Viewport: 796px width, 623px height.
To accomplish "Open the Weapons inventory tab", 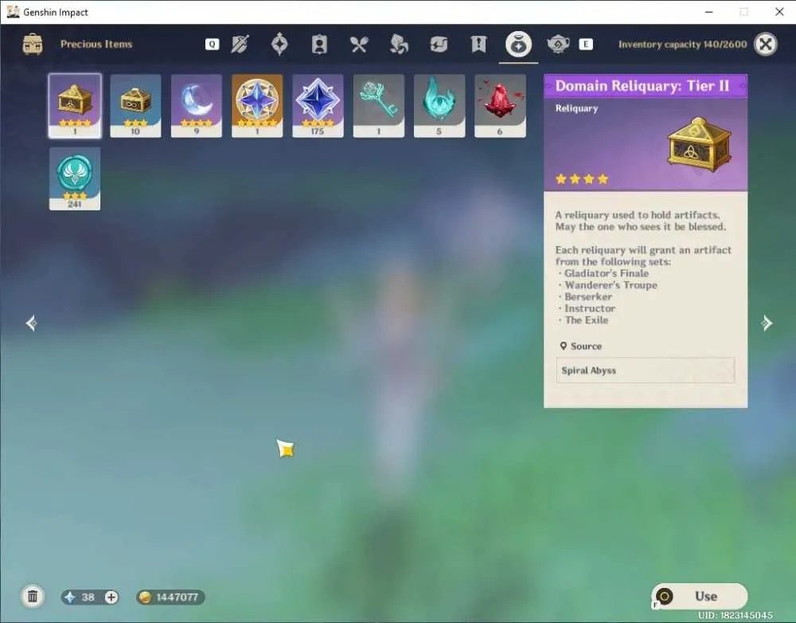I will [x=240, y=44].
